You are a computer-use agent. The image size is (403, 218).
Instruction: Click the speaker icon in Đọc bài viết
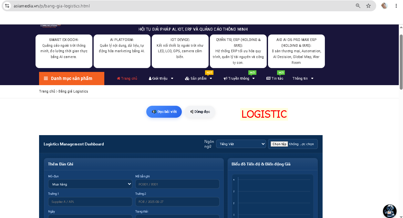coord(154,112)
